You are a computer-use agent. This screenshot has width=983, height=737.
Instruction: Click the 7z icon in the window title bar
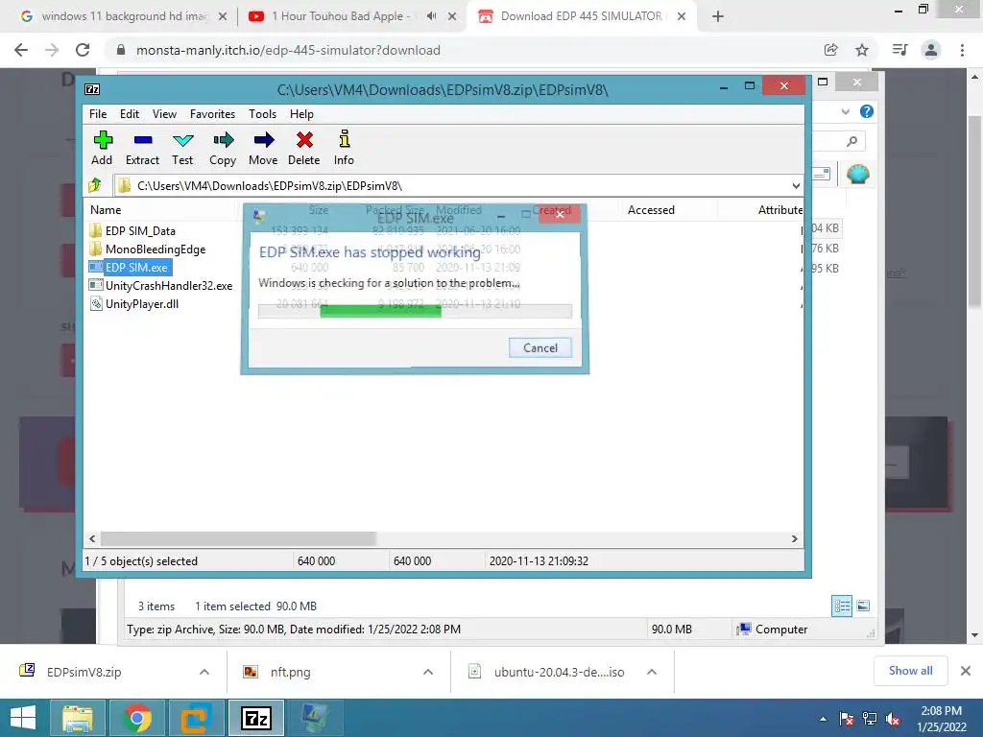coord(92,89)
